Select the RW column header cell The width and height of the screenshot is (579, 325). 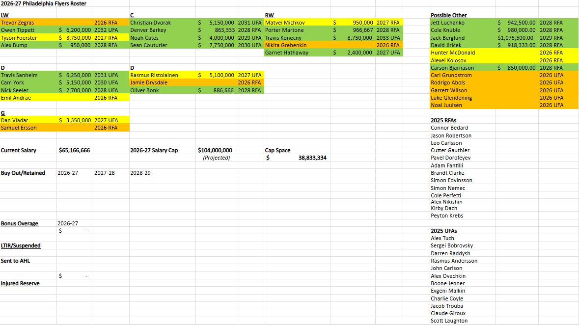pyautogui.click(x=298, y=15)
